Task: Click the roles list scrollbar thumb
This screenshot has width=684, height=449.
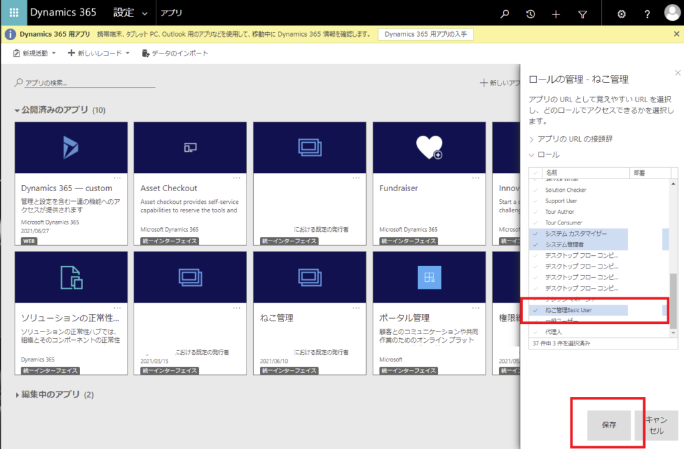Action: pos(673,301)
